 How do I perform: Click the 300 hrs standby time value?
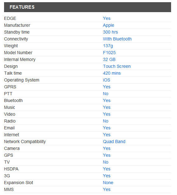[x=110, y=32]
